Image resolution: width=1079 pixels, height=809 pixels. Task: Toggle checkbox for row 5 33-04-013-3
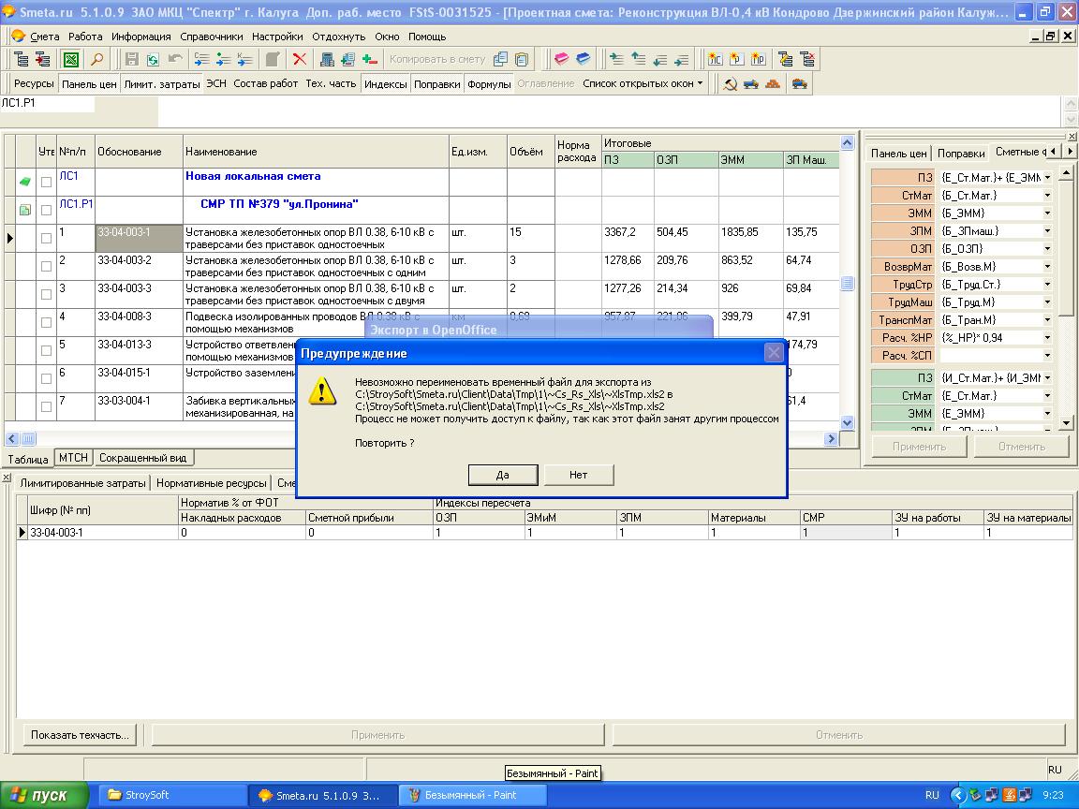(x=46, y=351)
